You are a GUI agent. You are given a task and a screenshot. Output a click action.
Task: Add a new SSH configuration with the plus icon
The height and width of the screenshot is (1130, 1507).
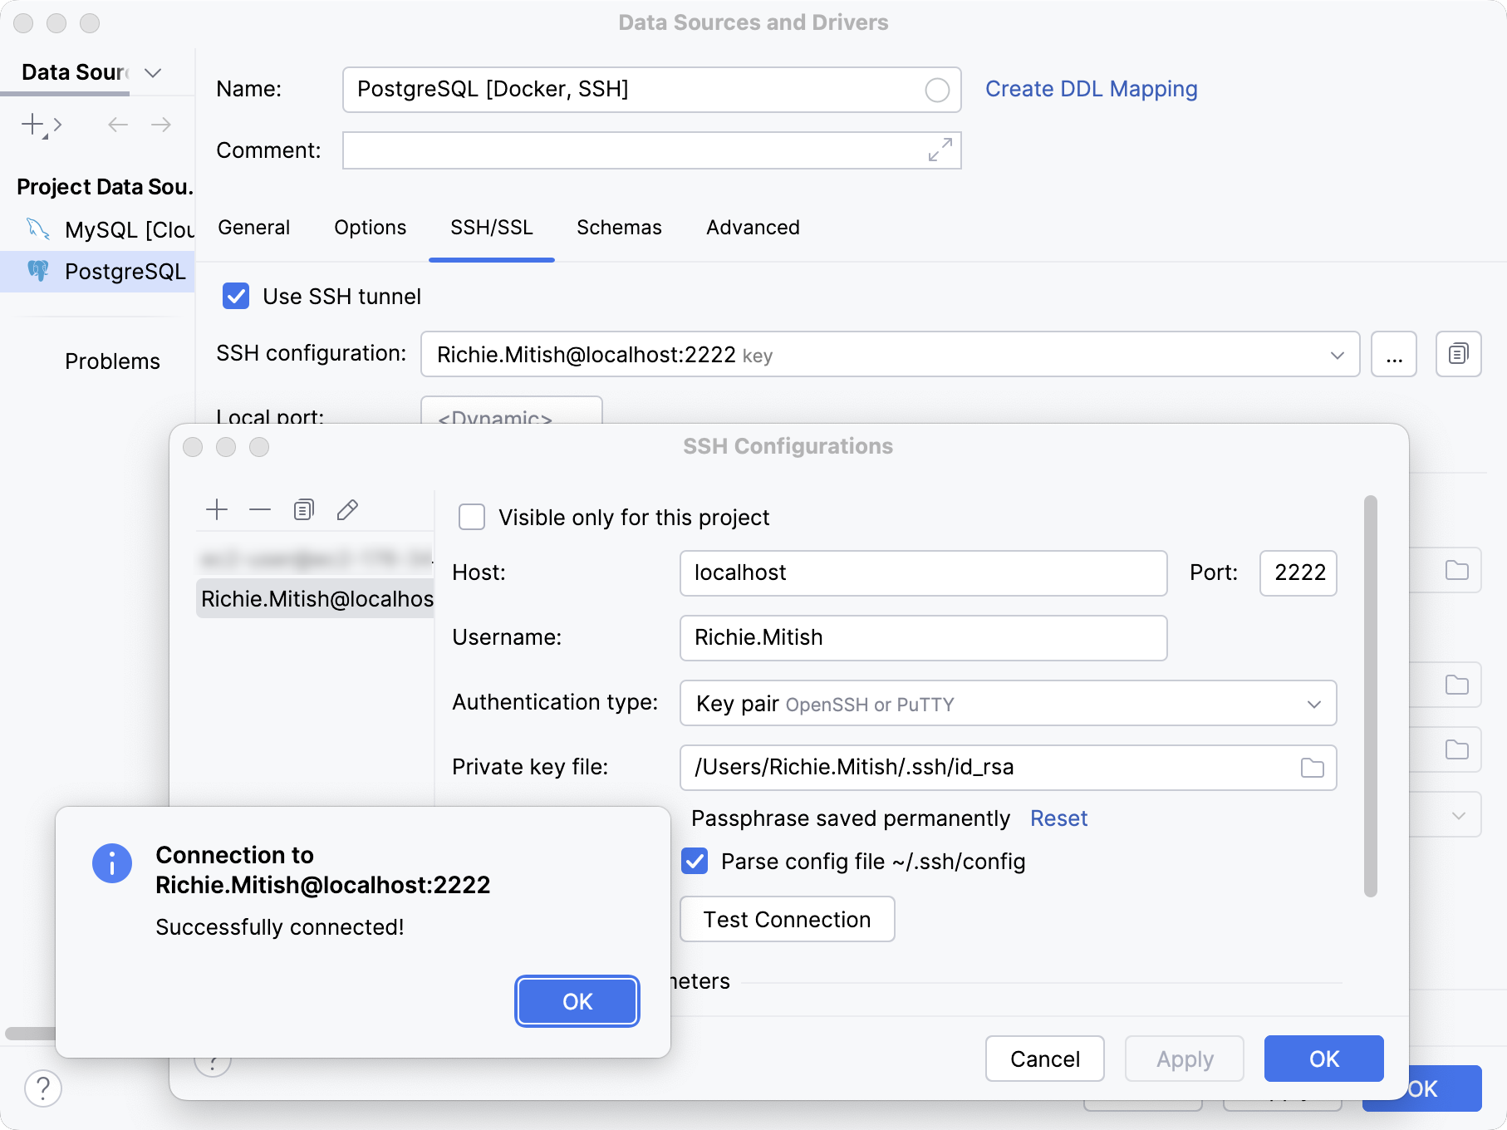(217, 508)
